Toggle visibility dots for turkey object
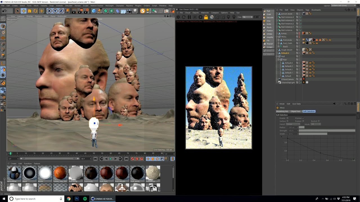 click(300, 33)
